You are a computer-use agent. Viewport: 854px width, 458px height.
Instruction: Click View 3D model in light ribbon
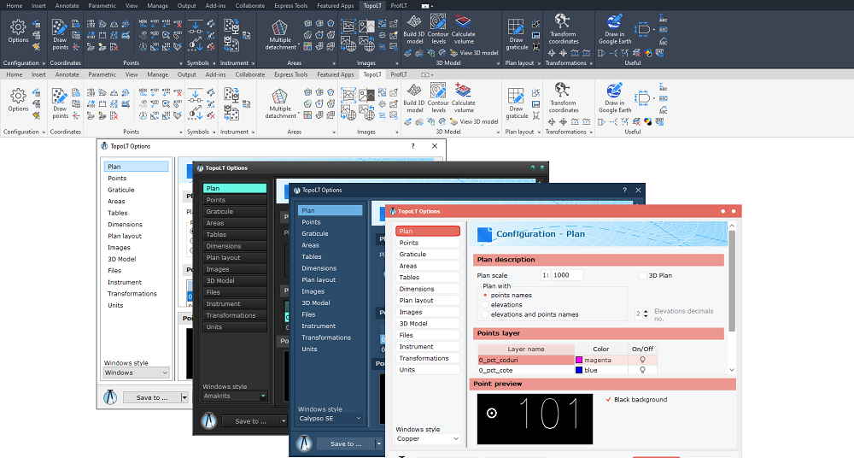(x=474, y=121)
